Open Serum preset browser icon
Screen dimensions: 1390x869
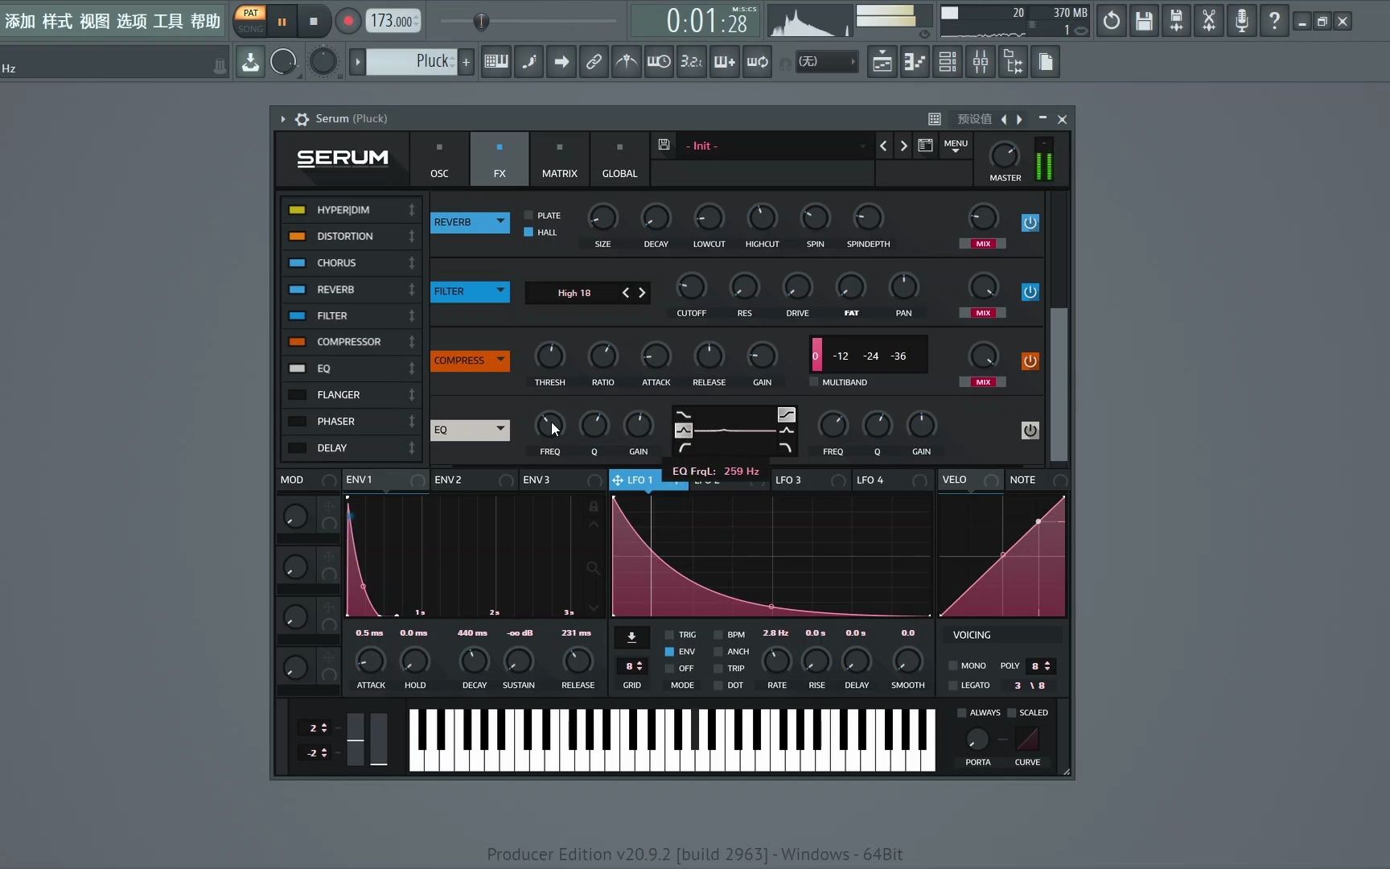(925, 146)
